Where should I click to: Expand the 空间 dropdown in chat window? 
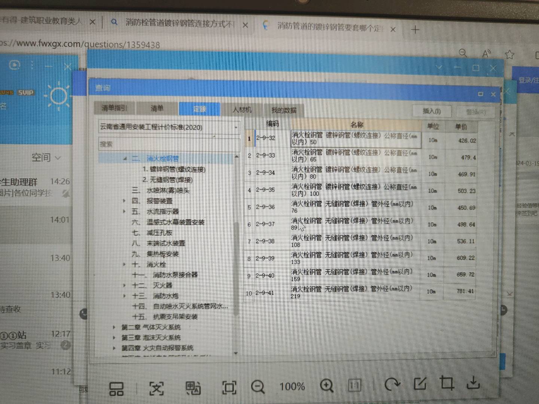coord(46,157)
